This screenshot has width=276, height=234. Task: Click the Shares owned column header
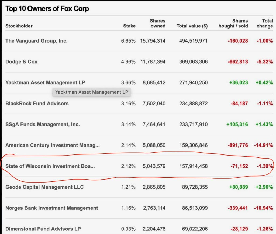coord(158,23)
